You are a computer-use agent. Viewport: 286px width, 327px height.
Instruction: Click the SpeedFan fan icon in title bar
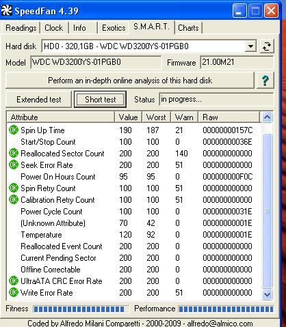click(x=6, y=10)
